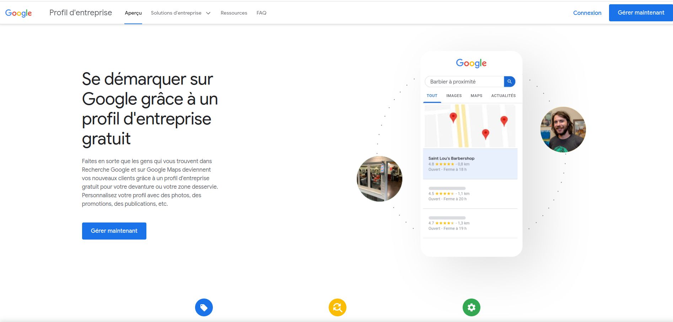Image resolution: width=673 pixels, height=322 pixels.
Task: Click the Google logo in header
Action: tap(18, 13)
